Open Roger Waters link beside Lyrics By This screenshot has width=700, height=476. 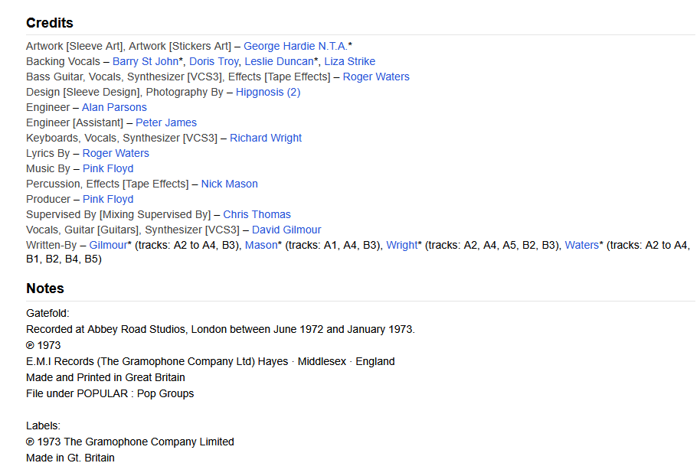[x=116, y=153]
